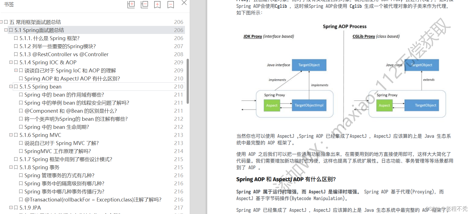Click the bookmarks panel vertical scrollbar thumb
Viewport: 472px width, 214px height.
click(x=188, y=81)
